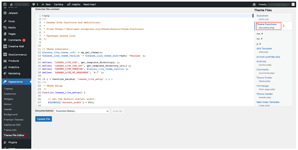Click the content_width = 860 code line
Screen dimensions: 298x150
(71, 102)
